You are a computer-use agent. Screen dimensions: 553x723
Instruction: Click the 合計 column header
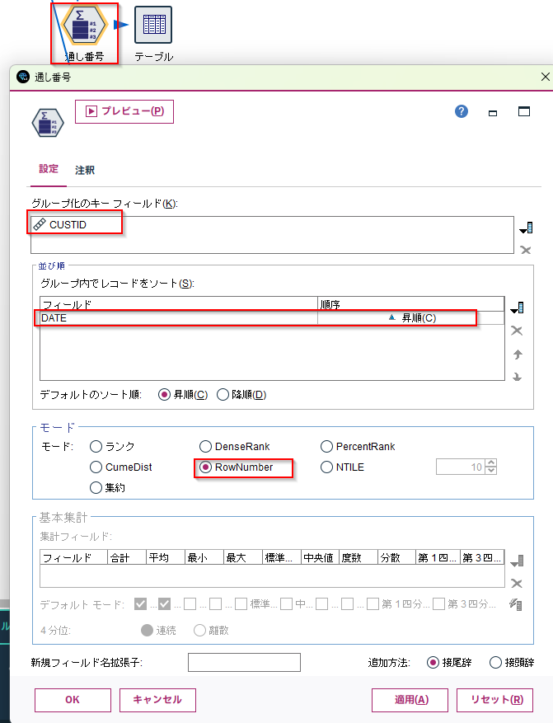(127, 557)
